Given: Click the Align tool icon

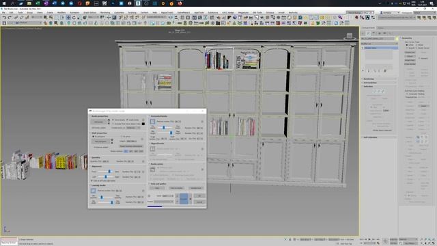Looking at the screenshot, I should coord(176,18).
